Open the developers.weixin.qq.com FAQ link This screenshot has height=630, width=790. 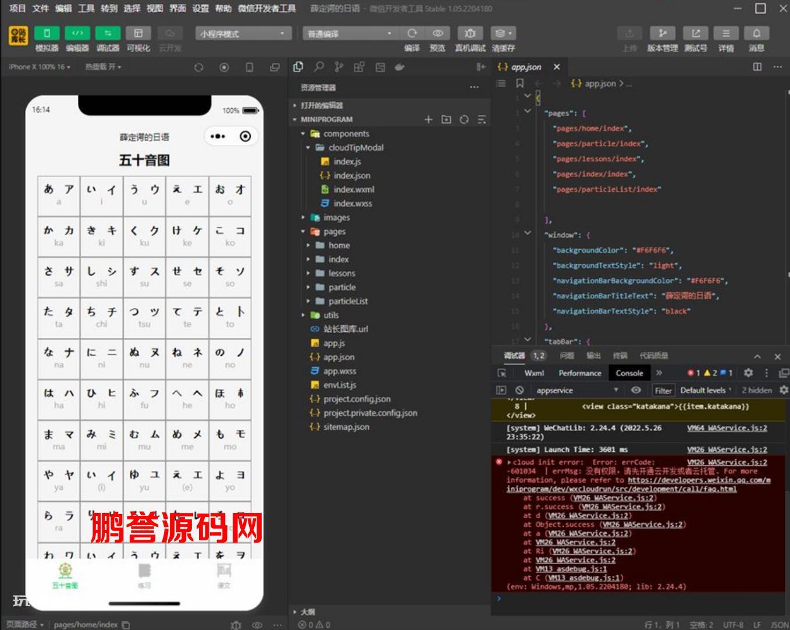pos(638,484)
